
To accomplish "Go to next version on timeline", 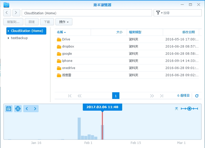I will click(35, 109).
